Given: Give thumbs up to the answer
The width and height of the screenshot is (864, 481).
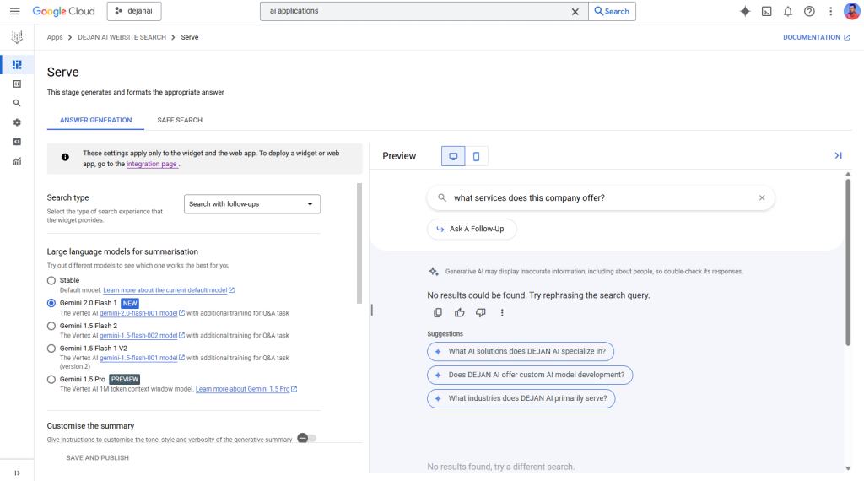Looking at the screenshot, I should [459, 312].
